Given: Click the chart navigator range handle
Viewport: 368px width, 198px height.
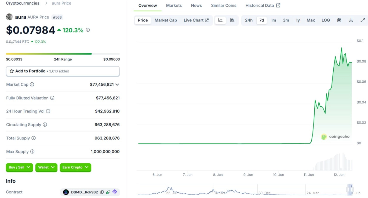Looking at the screenshot, I should tap(350, 189).
